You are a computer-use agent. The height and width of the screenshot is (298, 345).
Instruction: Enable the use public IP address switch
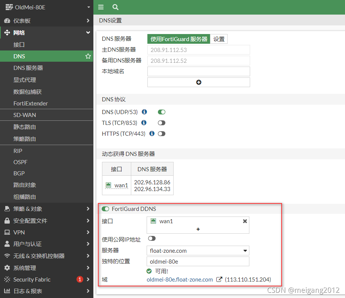(152, 239)
